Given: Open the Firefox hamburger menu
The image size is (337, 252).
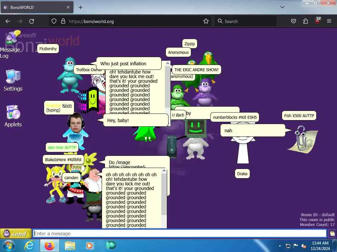Looking at the screenshot, I should (329, 21).
